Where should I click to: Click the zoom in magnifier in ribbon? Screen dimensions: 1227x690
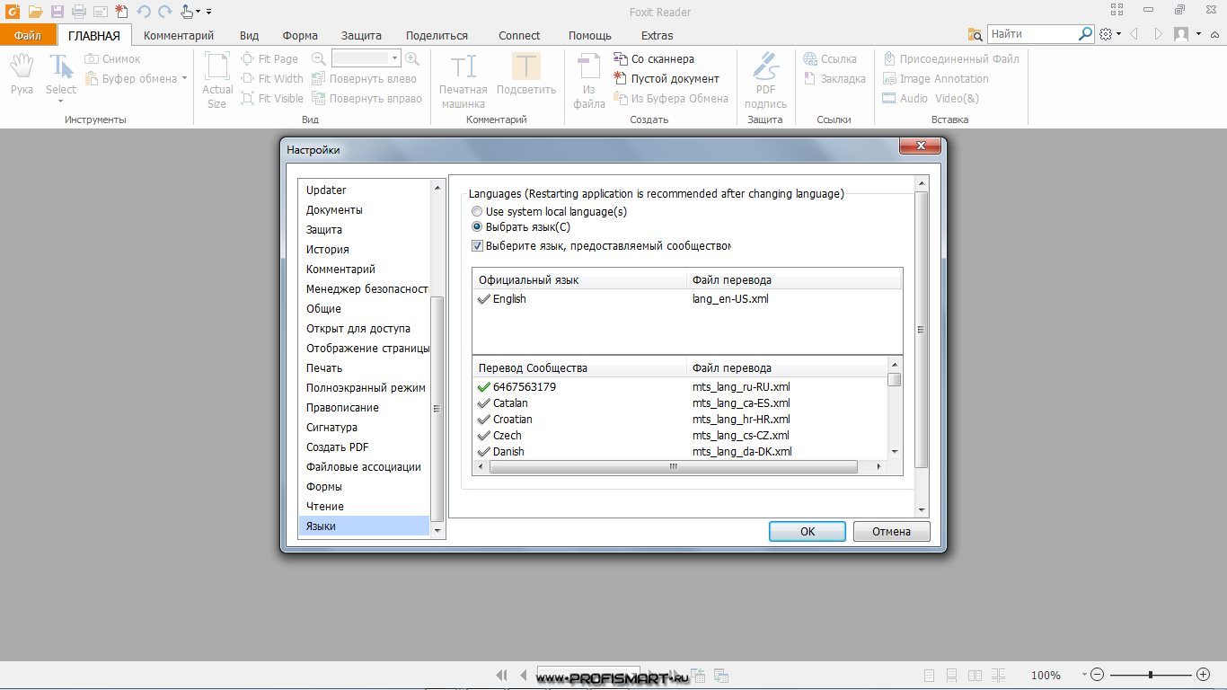click(412, 58)
